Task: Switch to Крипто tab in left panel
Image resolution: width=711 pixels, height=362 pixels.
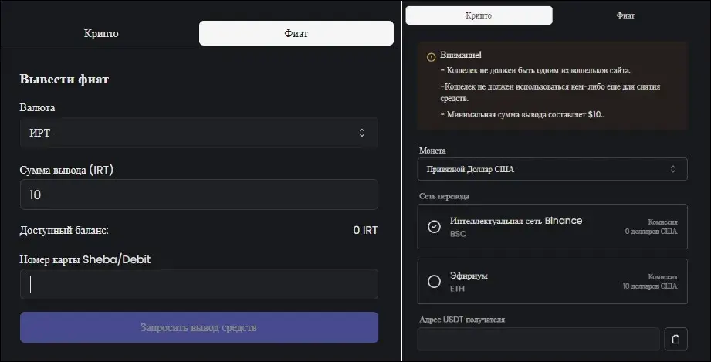Action: pyautogui.click(x=100, y=33)
